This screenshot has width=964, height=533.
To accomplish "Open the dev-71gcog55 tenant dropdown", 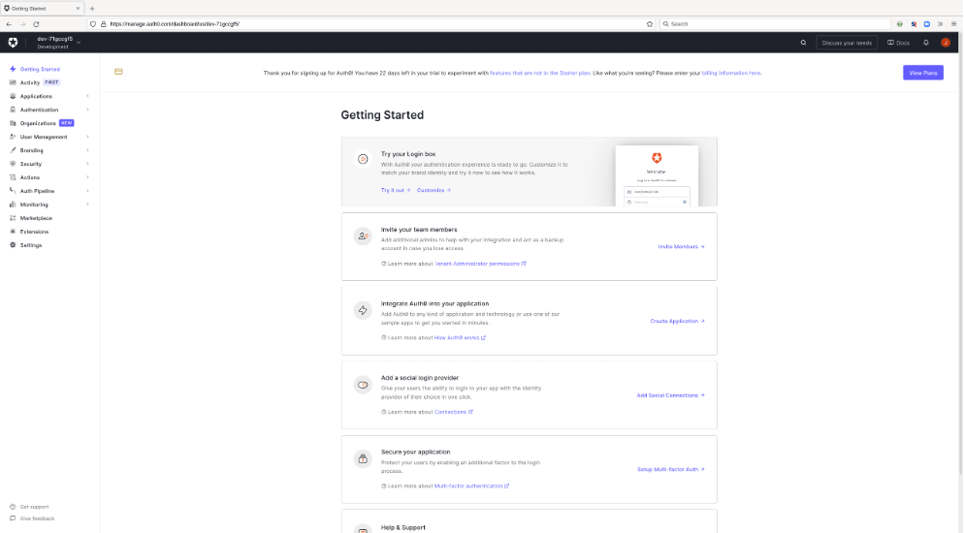I will [x=58, y=43].
